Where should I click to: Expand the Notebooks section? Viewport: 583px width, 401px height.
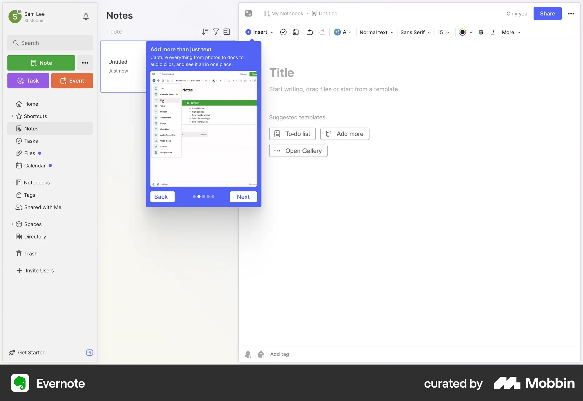tap(12, 182)
